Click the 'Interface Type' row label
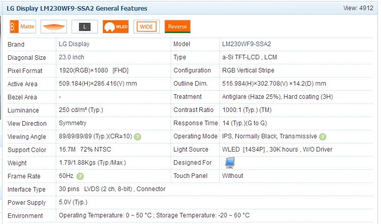This screenshot has width=381, height=224. coord(26,190)
